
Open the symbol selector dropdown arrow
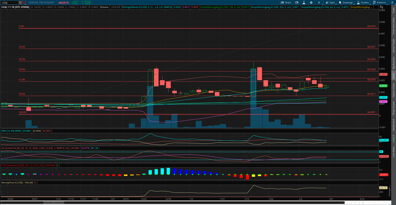pyautogui.click(x=20, y=2)
